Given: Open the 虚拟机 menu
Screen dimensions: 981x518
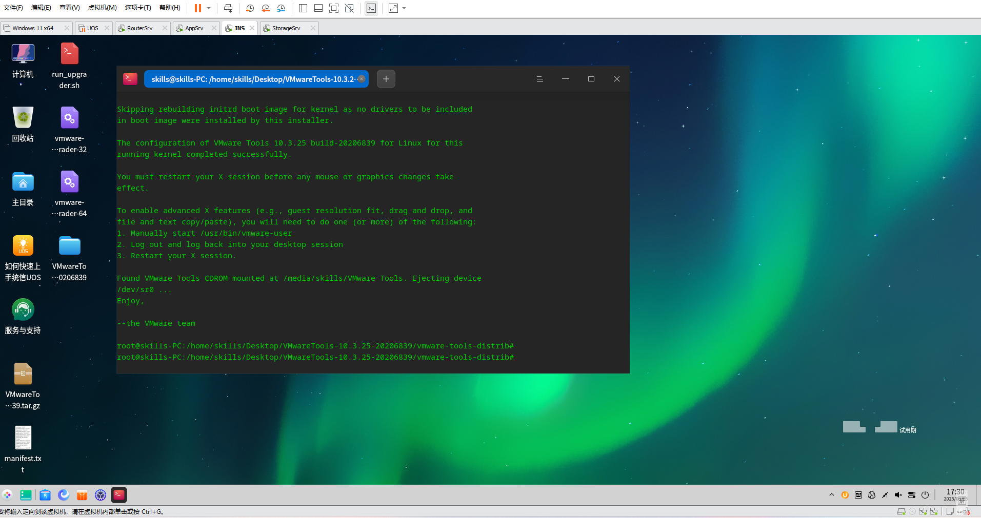Looking at the screenshot, I should click(x=102, y=8).
